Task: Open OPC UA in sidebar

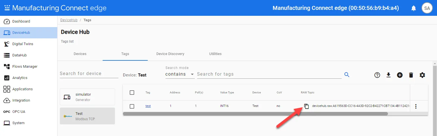Action: click(x=28, y=112)
